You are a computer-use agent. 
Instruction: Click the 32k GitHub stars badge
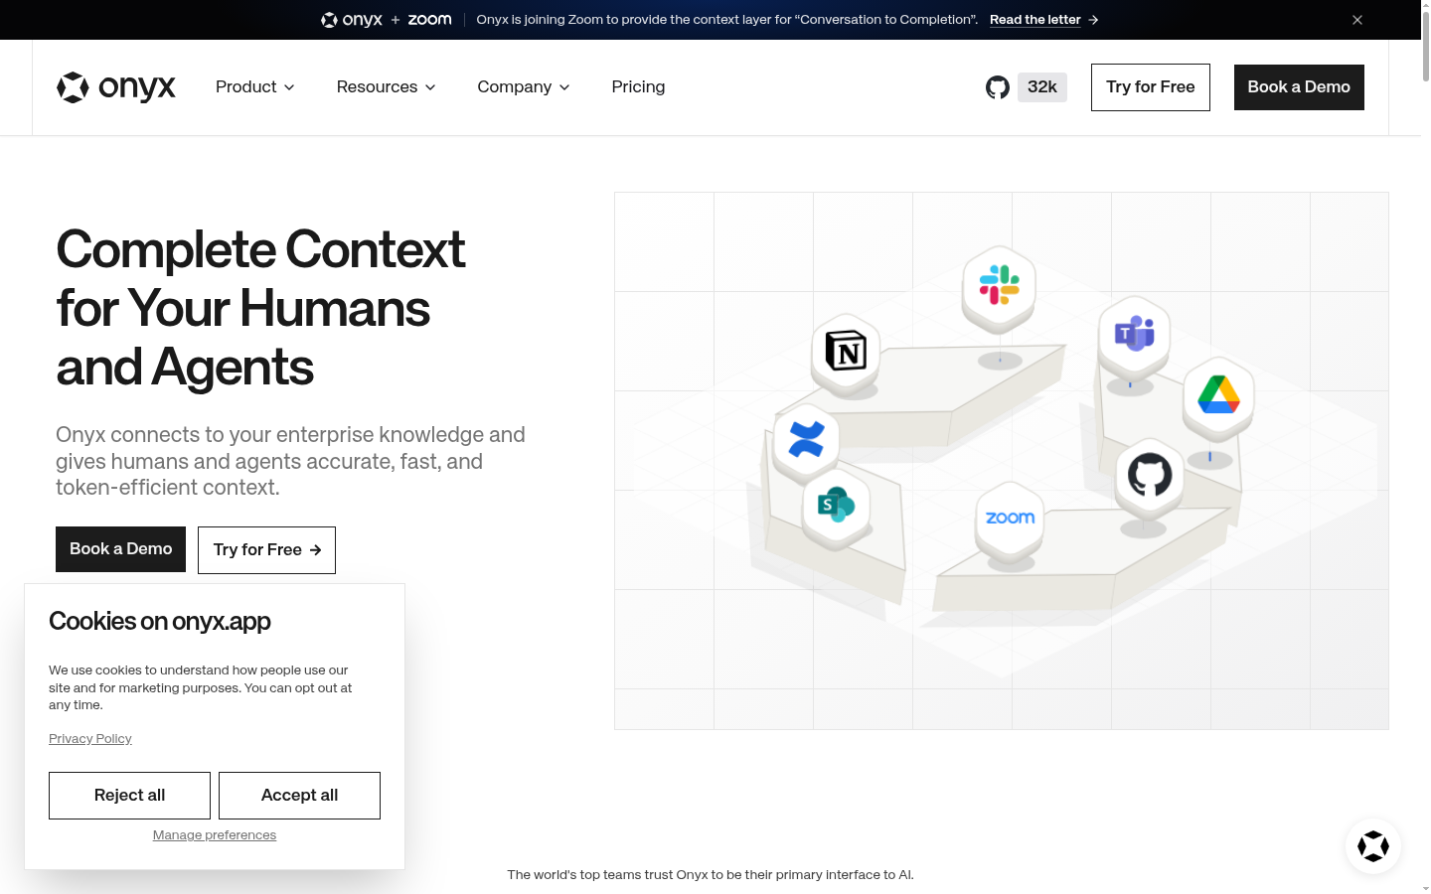pyautogui.click(x=1042, y=87)
